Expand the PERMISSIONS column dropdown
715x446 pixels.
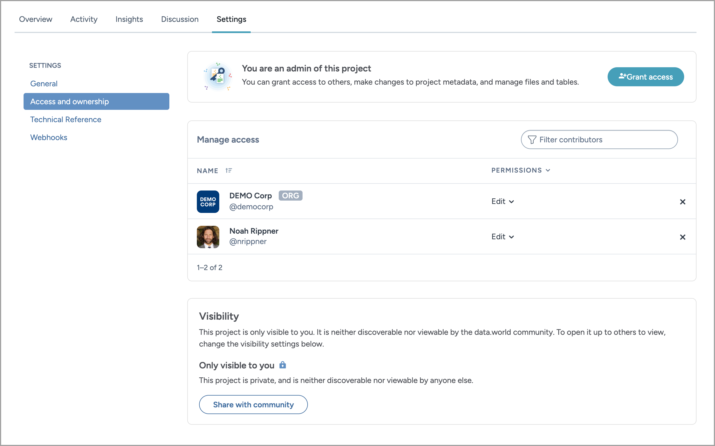521,170
